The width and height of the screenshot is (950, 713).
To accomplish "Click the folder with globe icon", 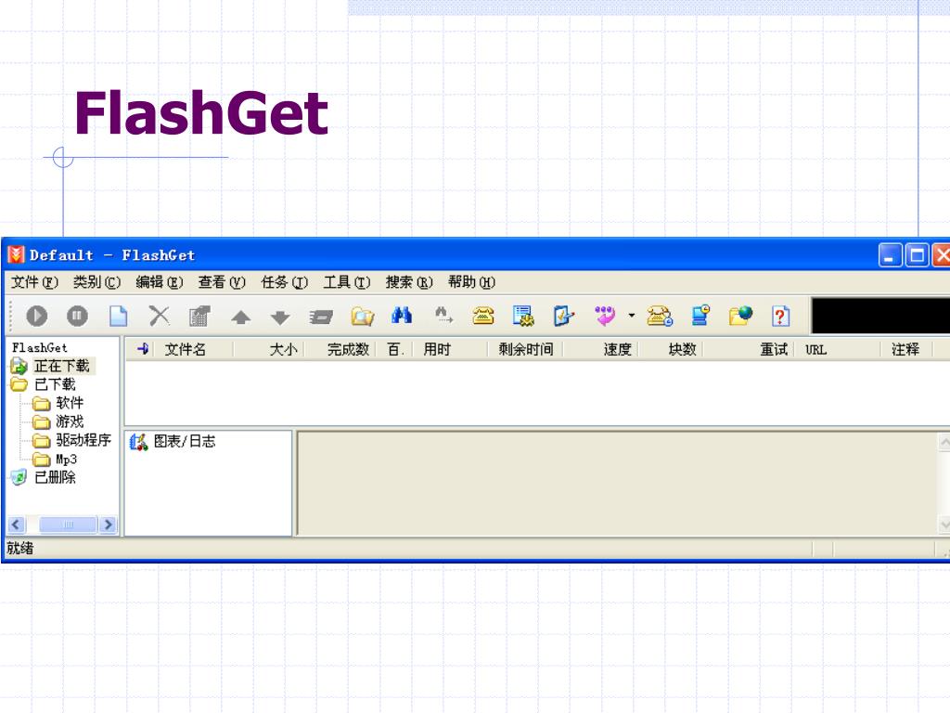I will pyautogui.click(x=740, y=316).
